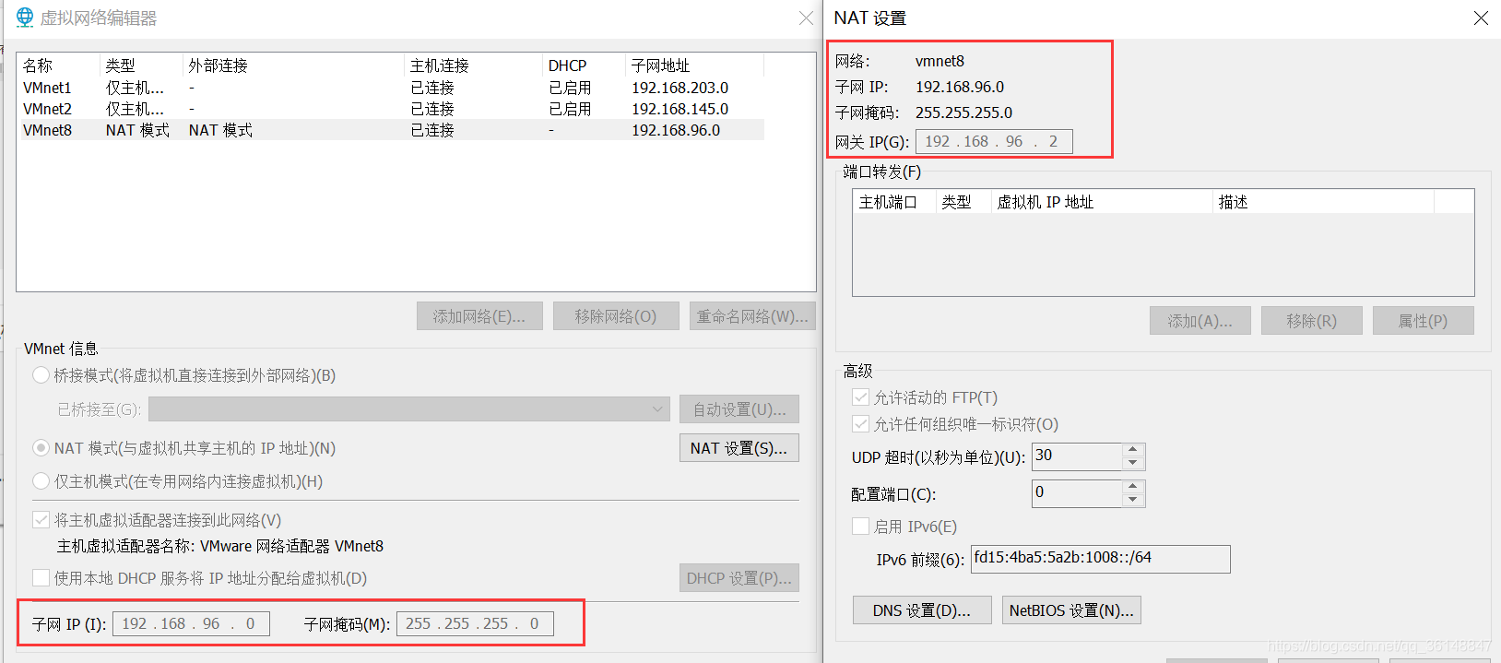The height and width of the screenshot is (663, 1501).
Task: Enable the 启用 IPv6 checkbox
Action: [861, 527]
